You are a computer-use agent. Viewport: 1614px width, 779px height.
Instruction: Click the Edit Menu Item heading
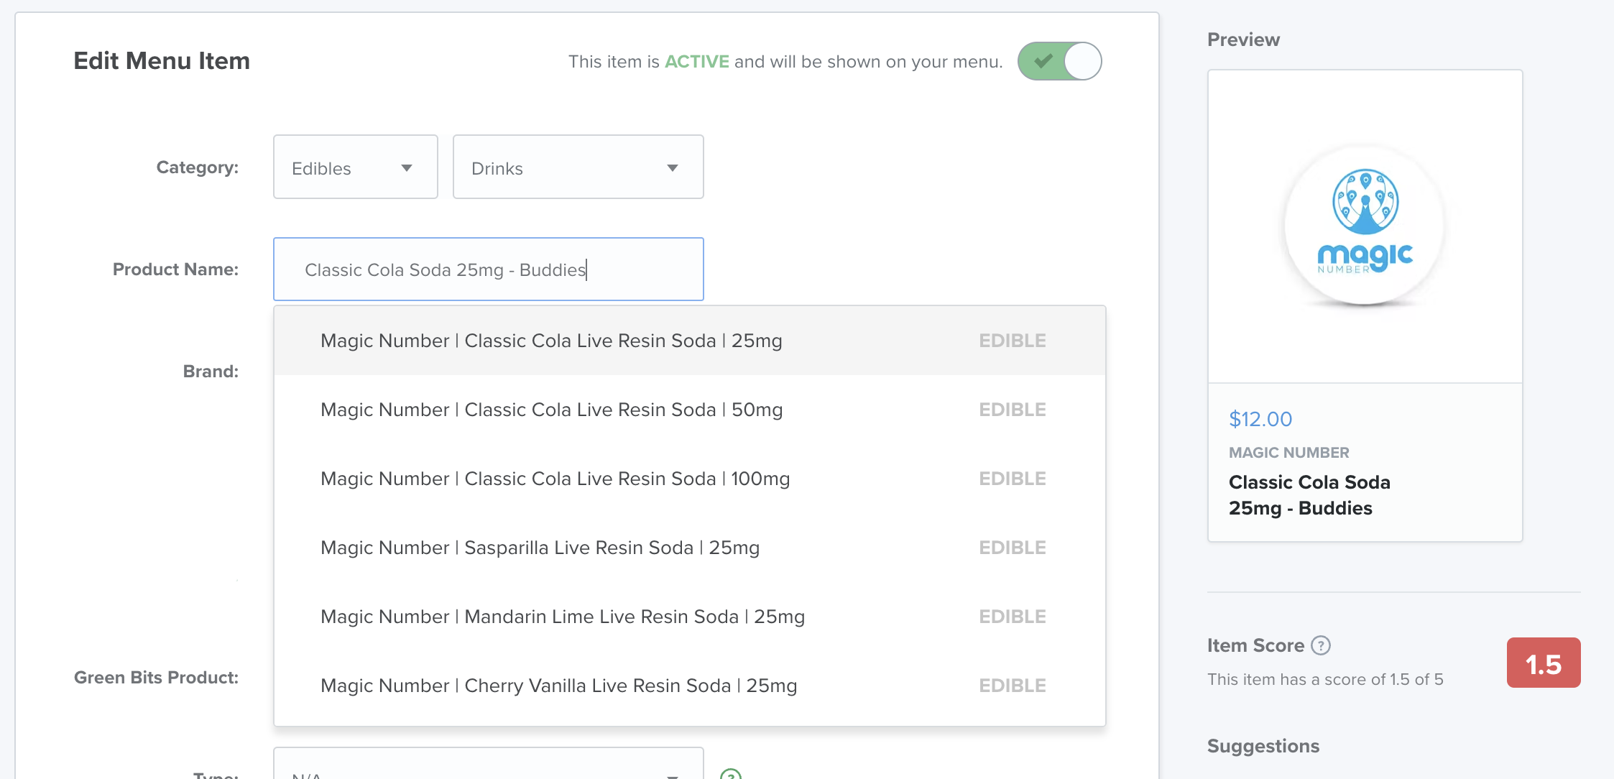click(x=162, y=61)
